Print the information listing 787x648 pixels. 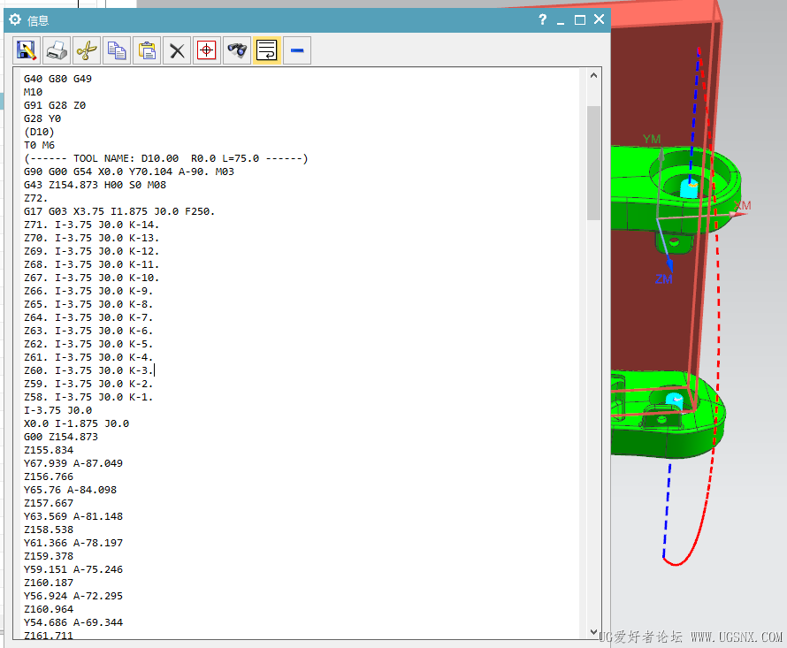tap(57, 50)
